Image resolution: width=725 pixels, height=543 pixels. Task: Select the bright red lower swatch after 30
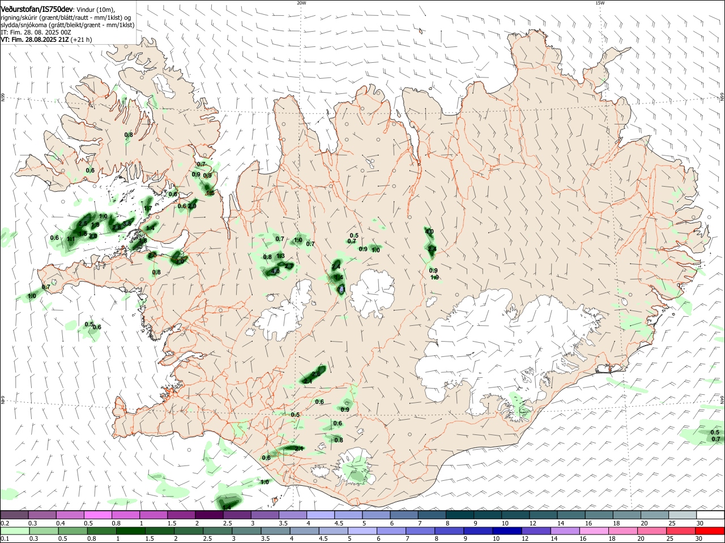[x=710, y=531]
